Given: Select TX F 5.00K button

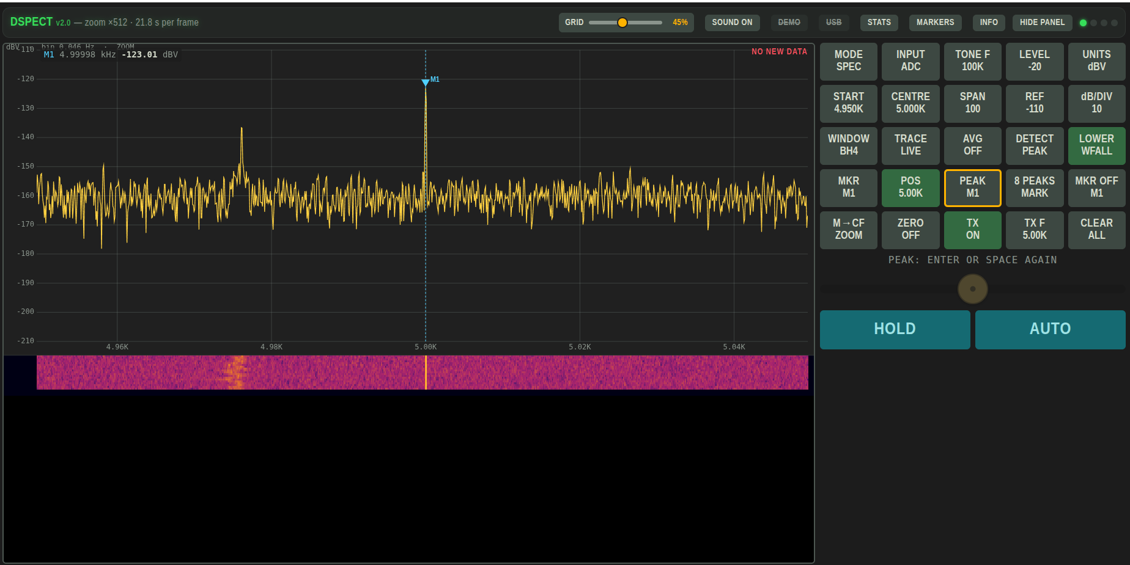Looking at the screenshot, I should (1035, 230).
